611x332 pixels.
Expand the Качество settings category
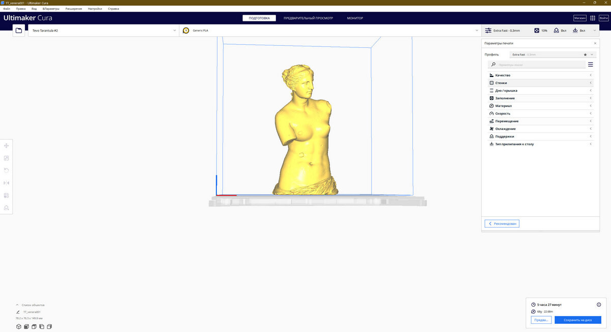(540, 75)
